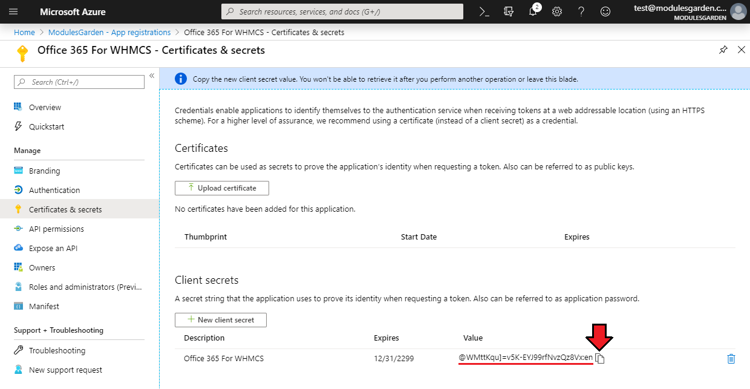Go to Home in the breadcrumb

(x=24, y=33)
